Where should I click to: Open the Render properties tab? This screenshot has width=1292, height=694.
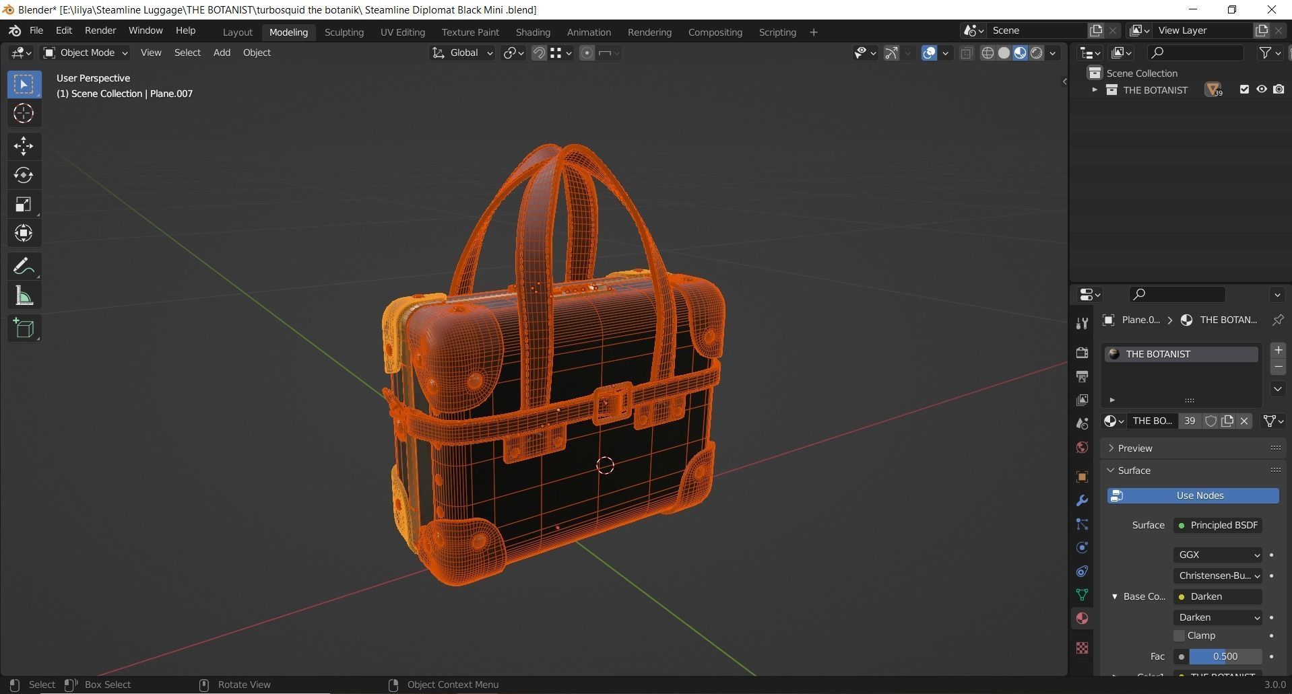pos(1082,353)
